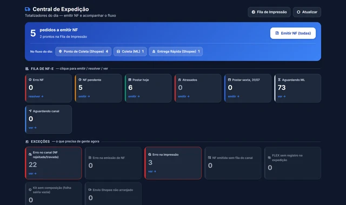346x205 pixels.
Task: Click the storefront icon in Coleta (ML) chip
Action: tap(118, 51)
